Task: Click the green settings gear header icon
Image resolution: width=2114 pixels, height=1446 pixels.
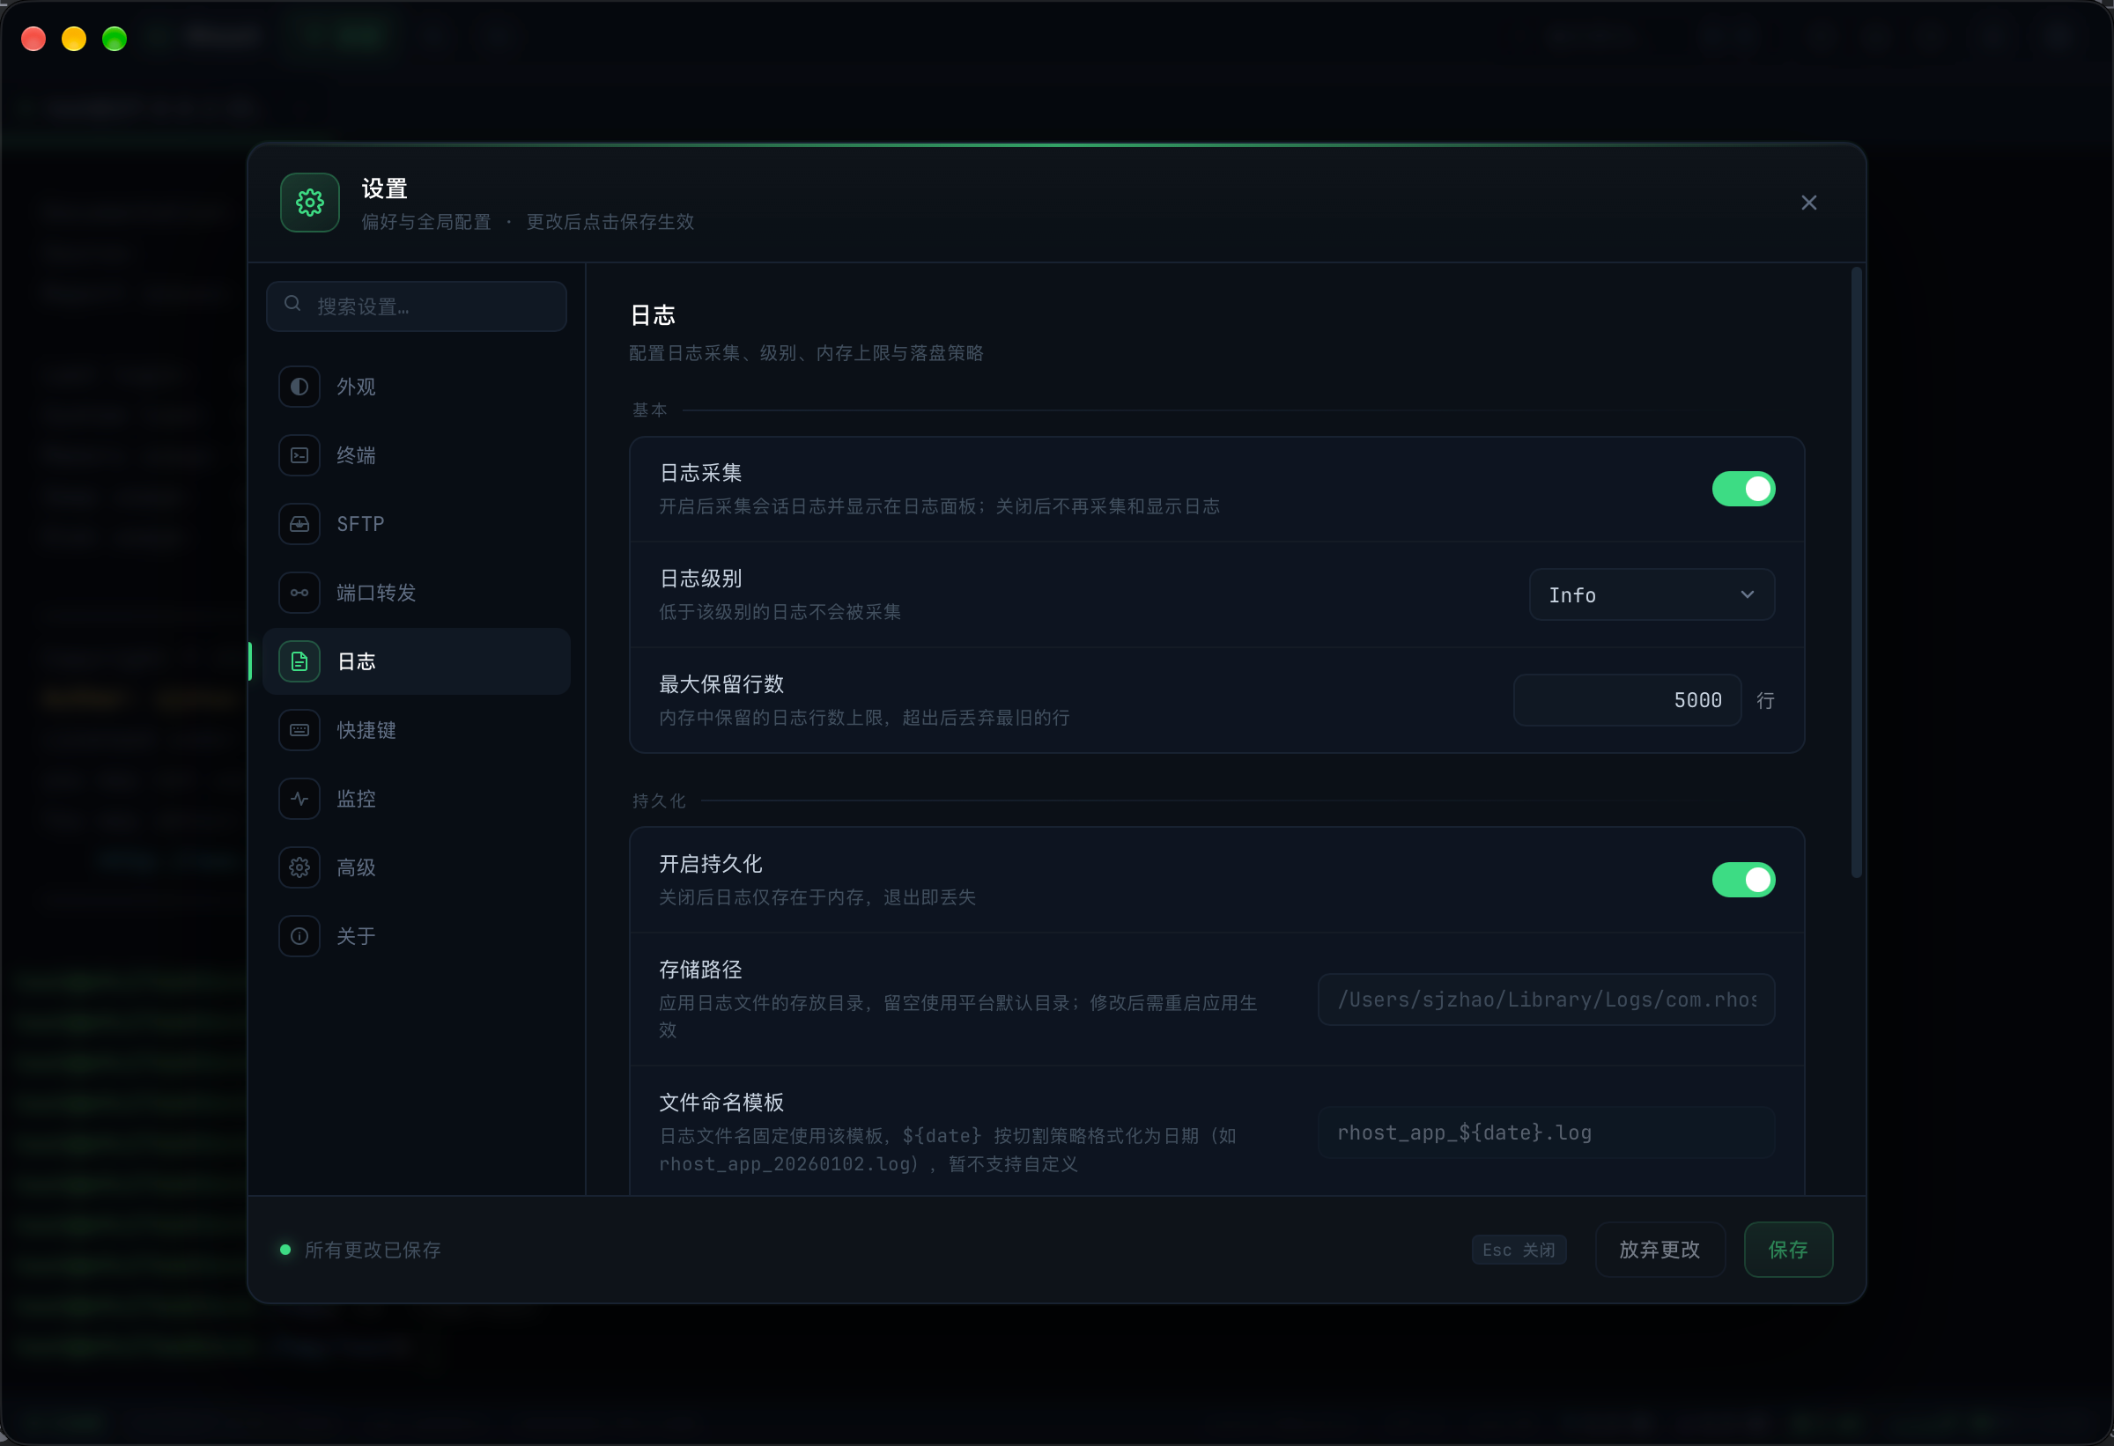Action: coord(310,203)
